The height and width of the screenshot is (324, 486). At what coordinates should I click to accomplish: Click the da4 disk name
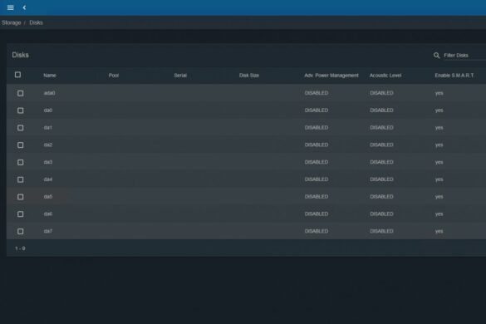click(48, 179)
